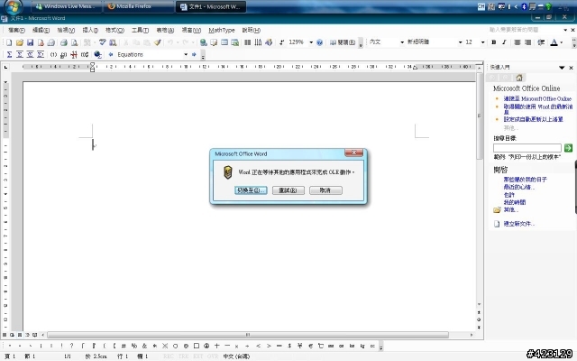The width and height of the screenshot is (577, 361).
Task: Apply italic formatting with the I icon
Action: click(504, 42)
